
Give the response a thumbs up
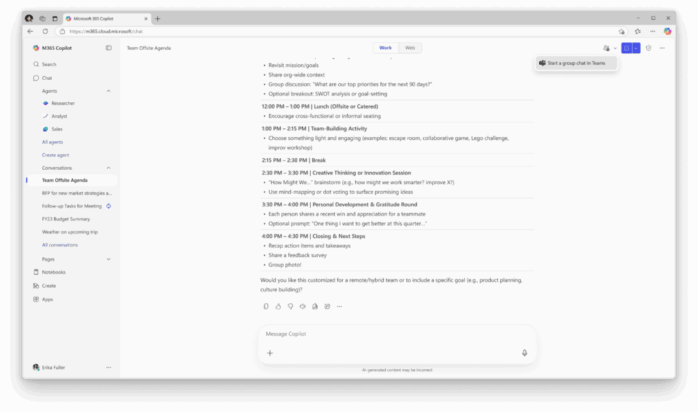278,306
